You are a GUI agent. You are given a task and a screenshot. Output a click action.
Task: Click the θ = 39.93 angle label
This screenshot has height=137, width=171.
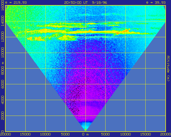pos(156,2)
